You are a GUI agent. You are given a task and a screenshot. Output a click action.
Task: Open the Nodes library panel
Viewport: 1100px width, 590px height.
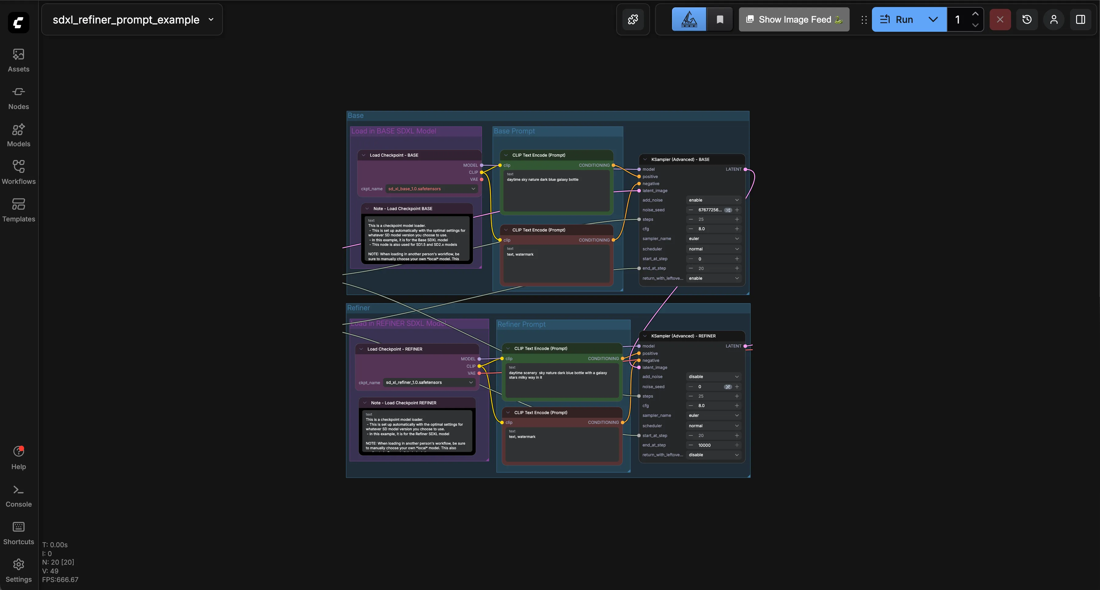coord(18,98)
